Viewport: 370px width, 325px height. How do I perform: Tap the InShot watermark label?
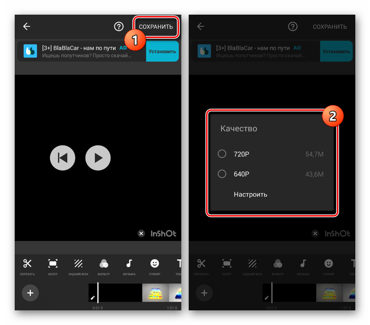tap(163, 233)
